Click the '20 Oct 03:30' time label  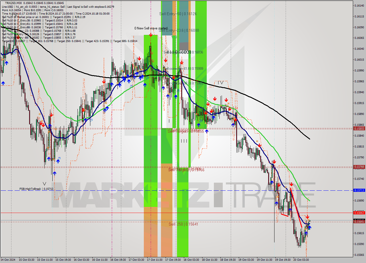[301, 260]
